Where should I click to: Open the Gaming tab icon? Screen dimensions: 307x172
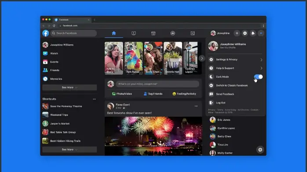(x=193, y=33)
